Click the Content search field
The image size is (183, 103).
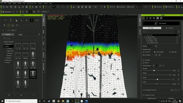(x=21, y=38)
